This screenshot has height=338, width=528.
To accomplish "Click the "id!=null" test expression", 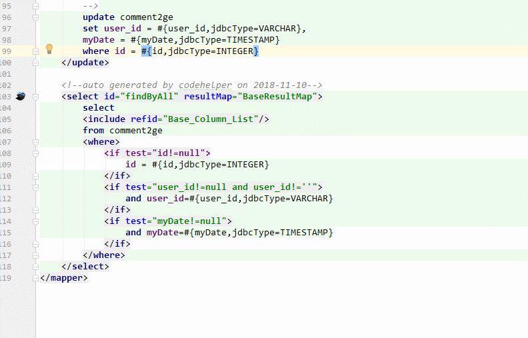I will point(179,153).
